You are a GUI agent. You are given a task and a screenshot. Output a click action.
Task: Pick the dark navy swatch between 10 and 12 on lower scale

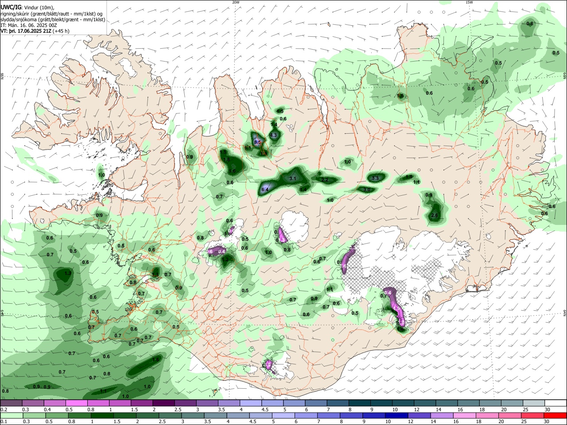(x=396, y=416)
